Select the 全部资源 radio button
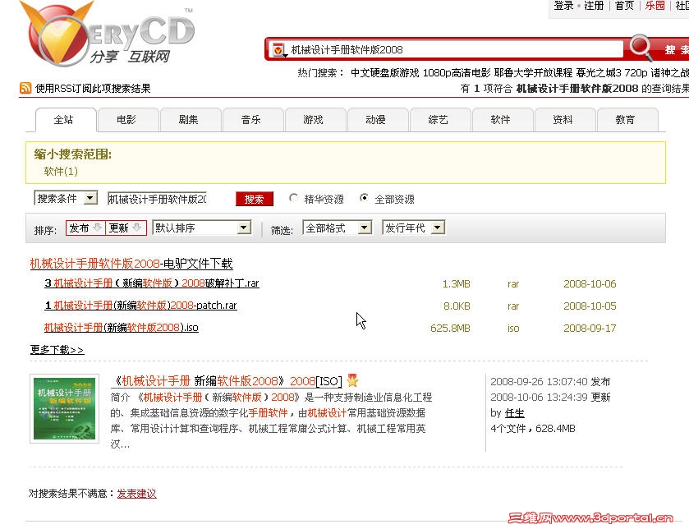Image resolution: width=689 pixels, height=529 pixels. point(364,198)
